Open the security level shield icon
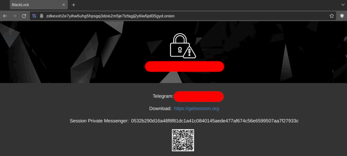This screenshot has width=347, height=156. point(342,16)
